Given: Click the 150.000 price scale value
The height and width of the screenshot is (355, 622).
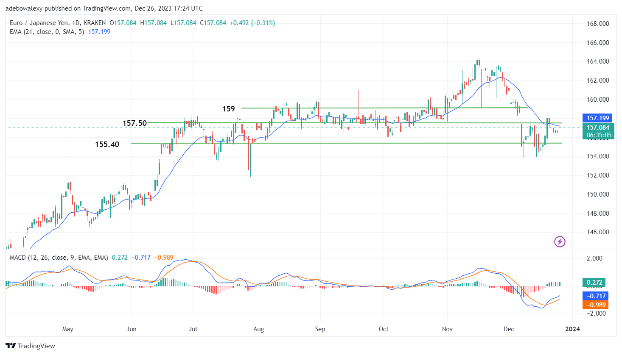Looking at the screenshot, I should click(x=598, y=194).
